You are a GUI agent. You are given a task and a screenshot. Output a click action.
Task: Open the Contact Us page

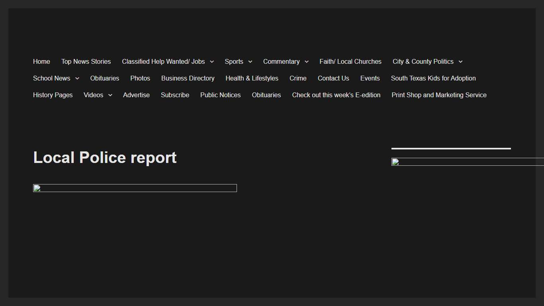tap(333, 78)
